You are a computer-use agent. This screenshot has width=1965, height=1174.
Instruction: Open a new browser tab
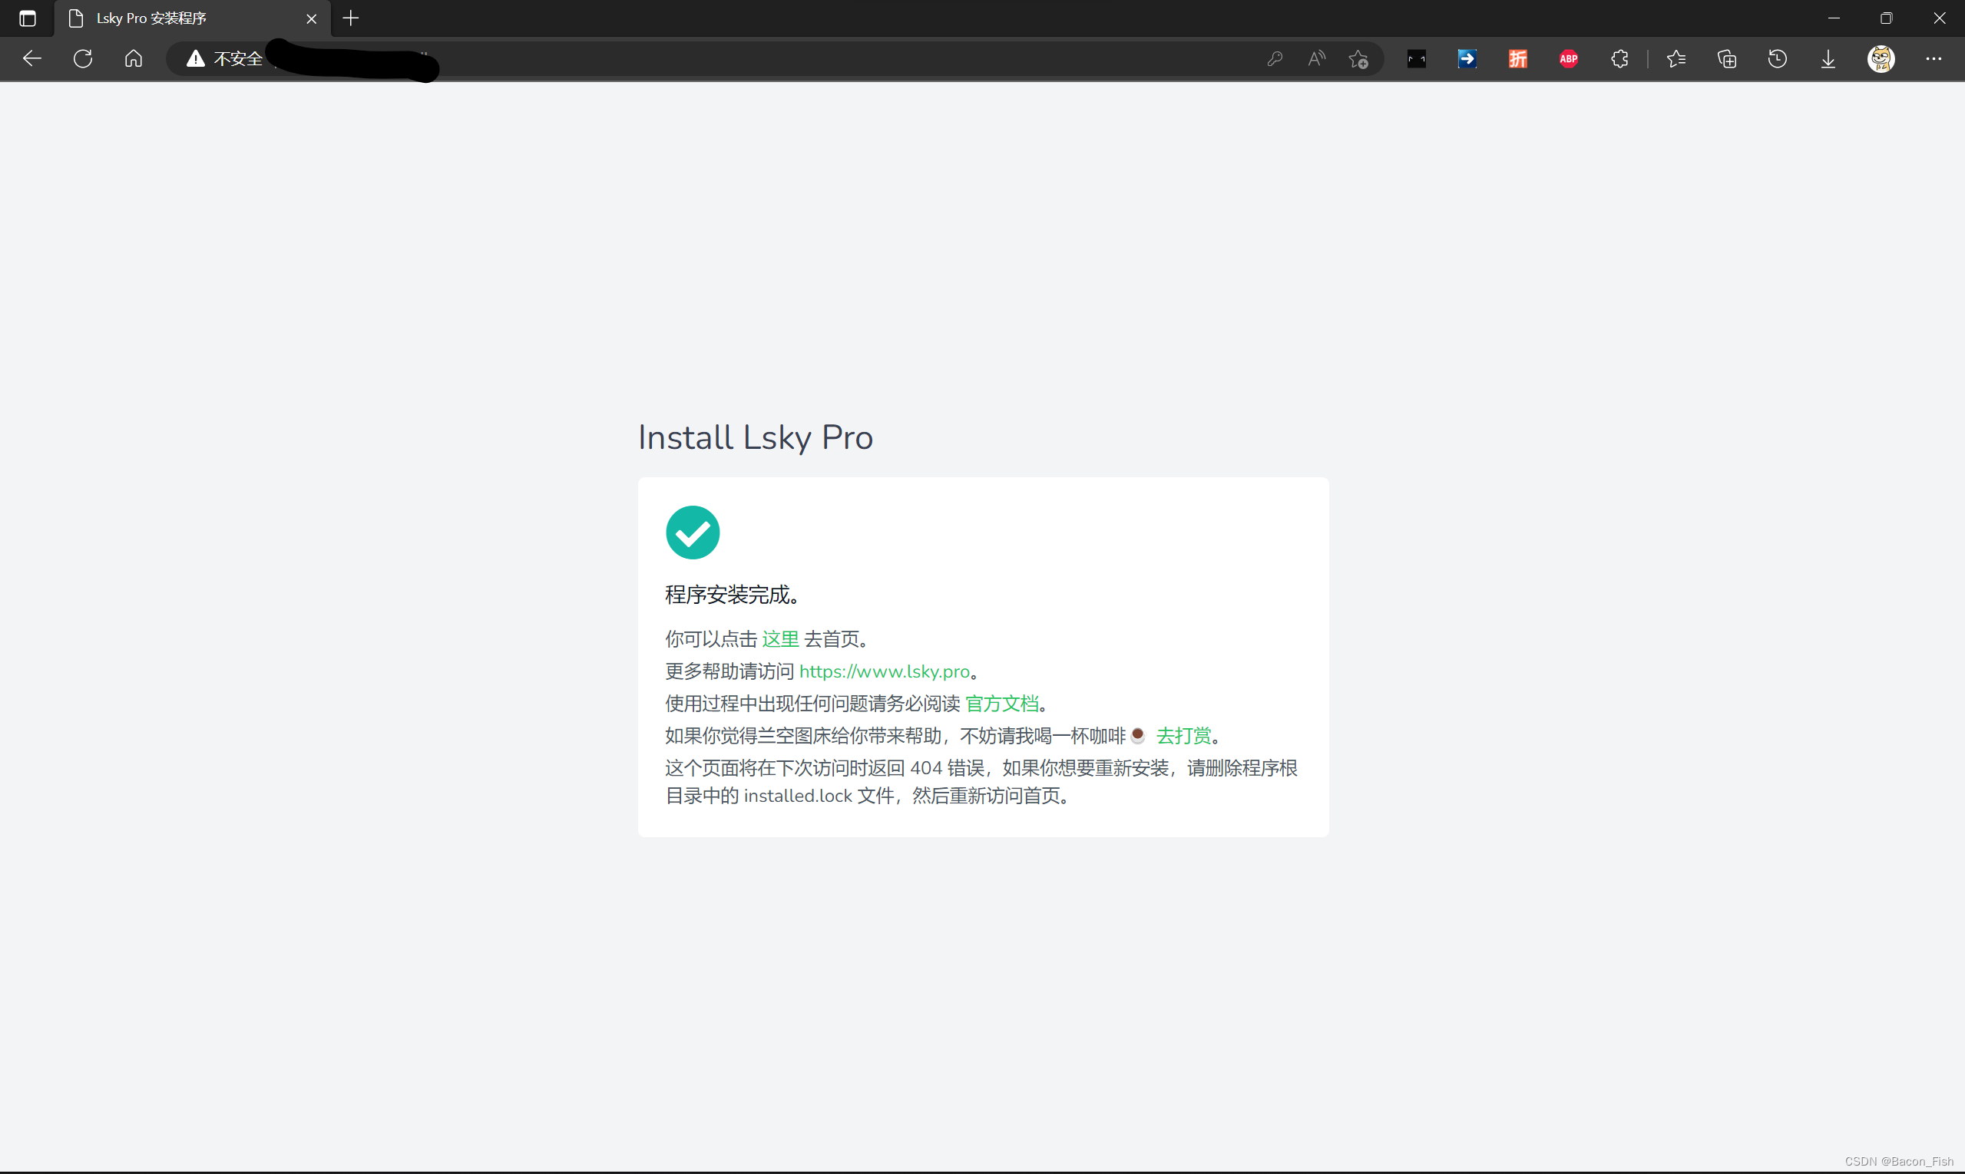pos(351,18)
